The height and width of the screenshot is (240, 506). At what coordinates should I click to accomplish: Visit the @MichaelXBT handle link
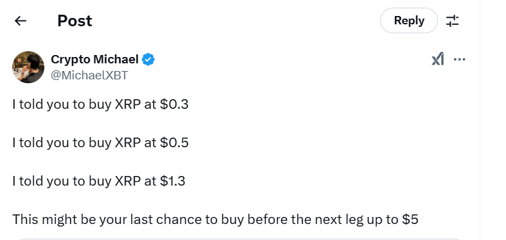(x=89, y=76)
